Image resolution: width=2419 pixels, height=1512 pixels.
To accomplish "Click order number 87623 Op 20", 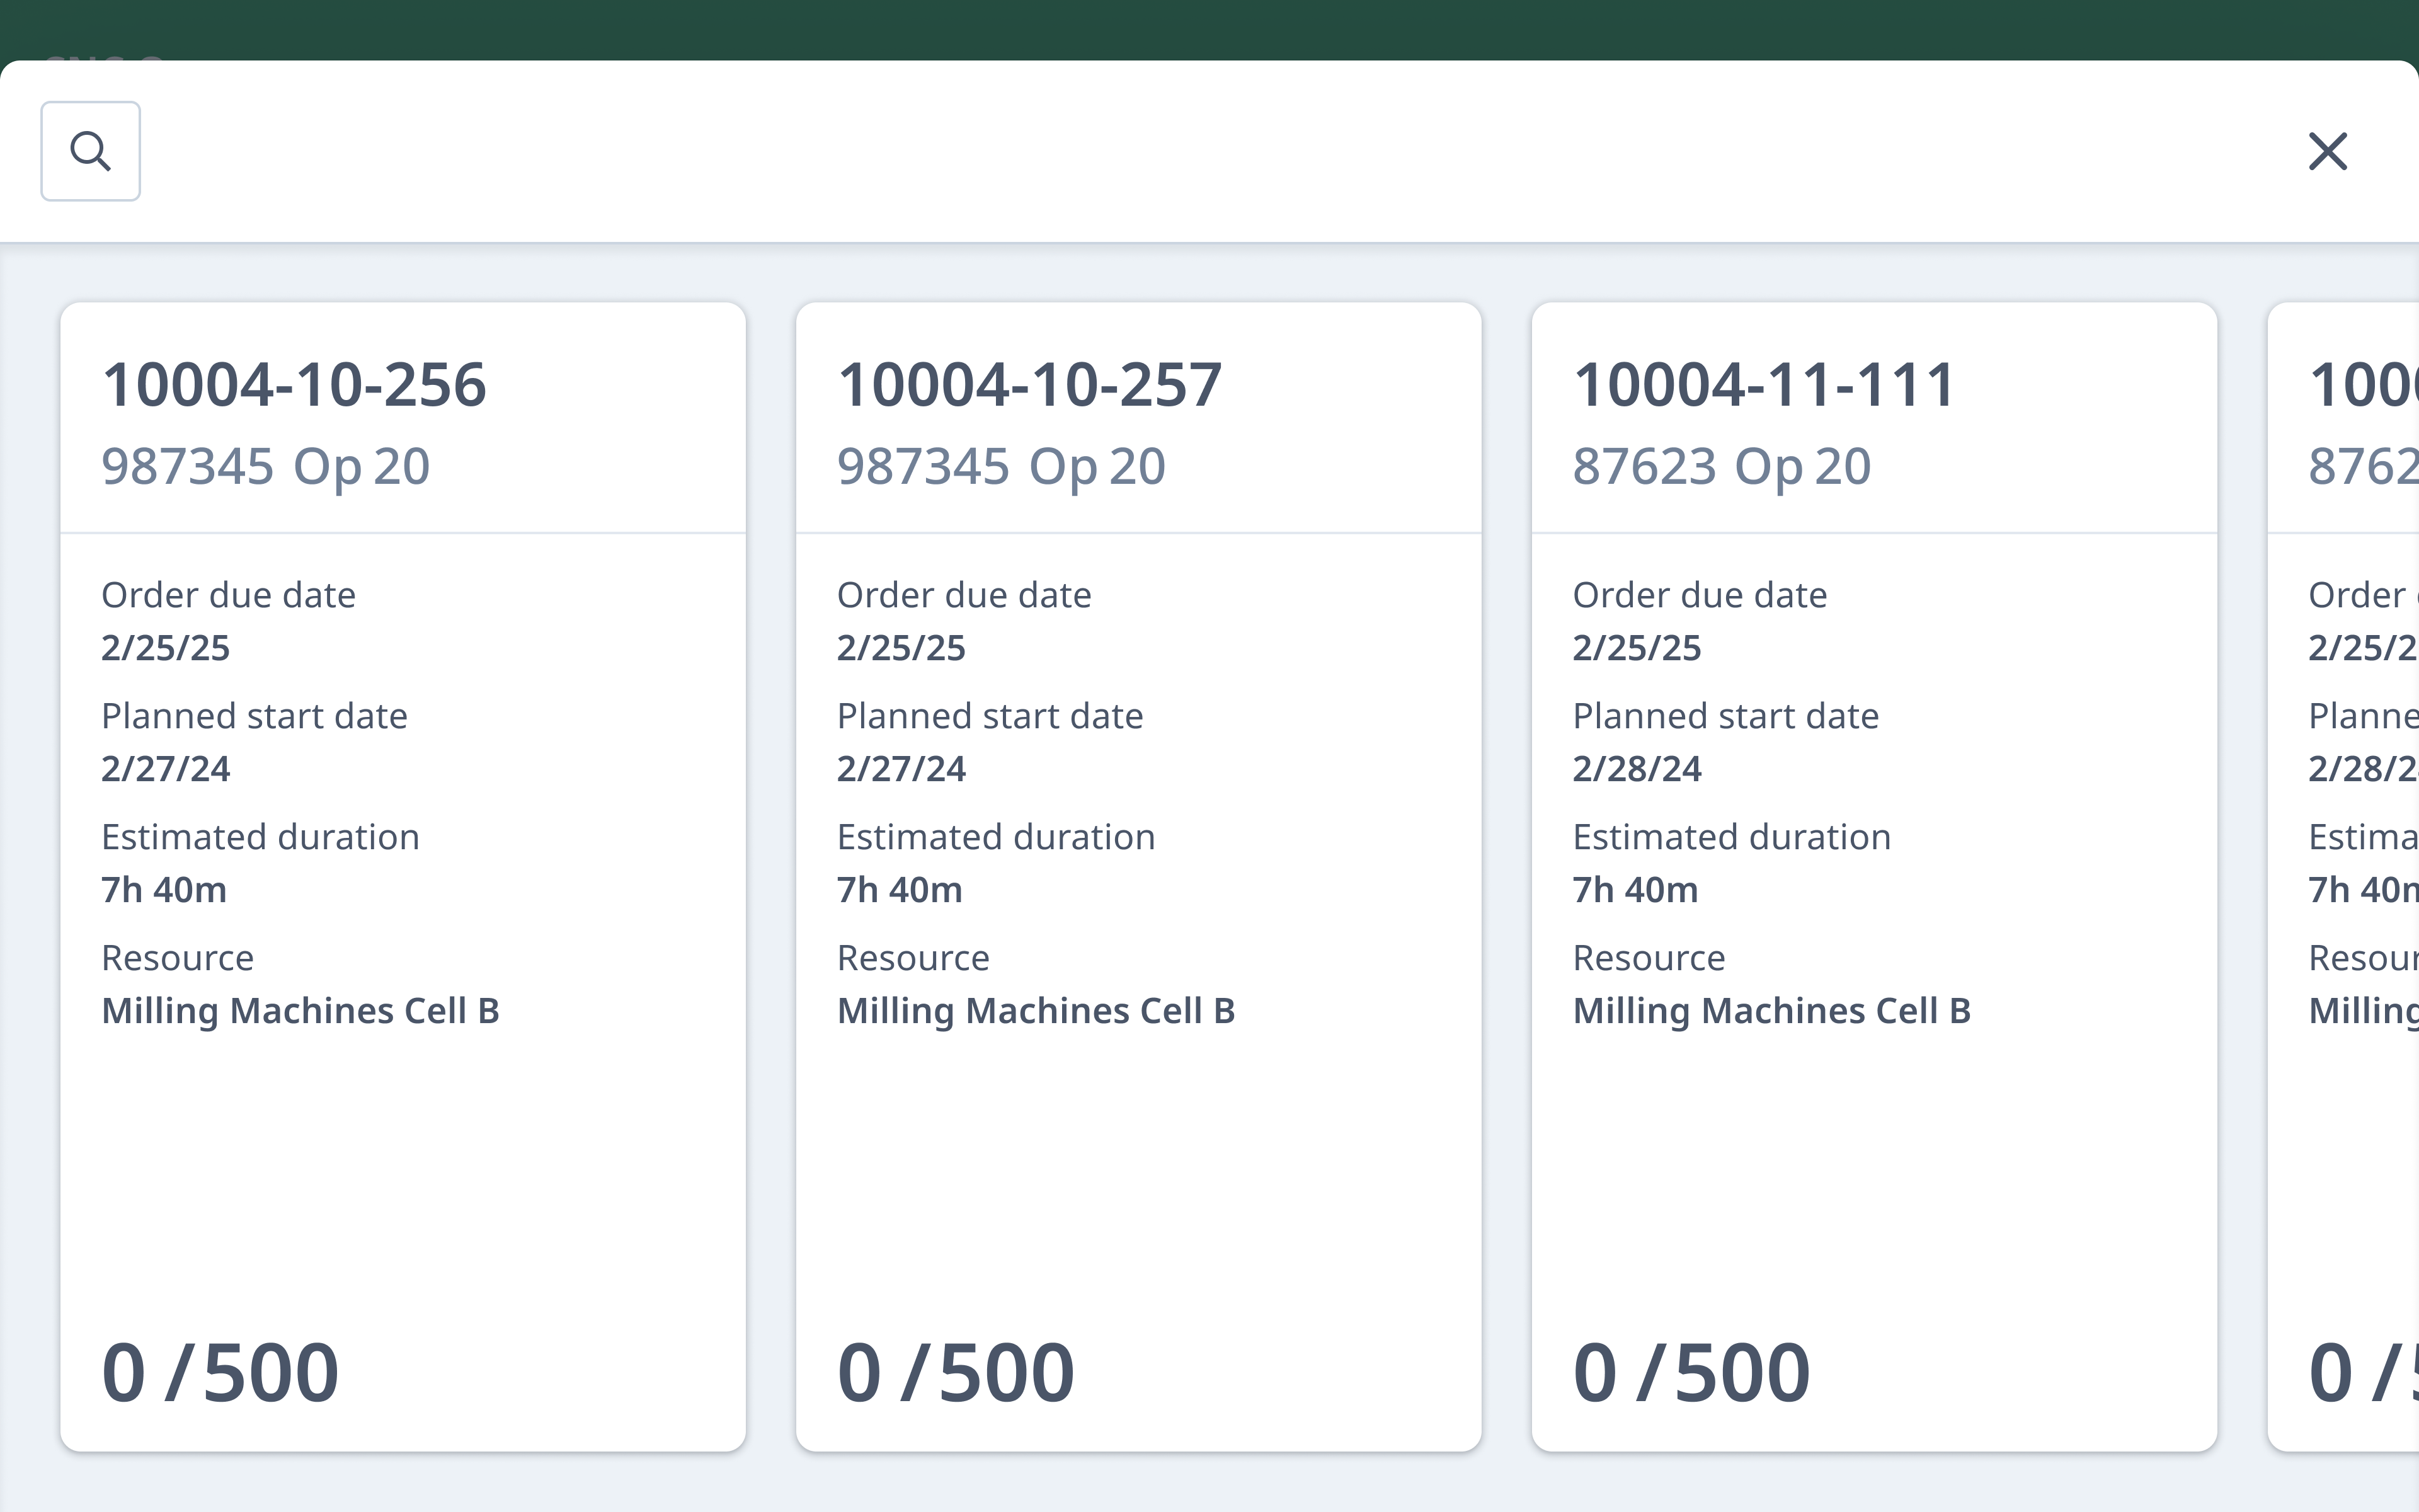I will (1722, 464).
